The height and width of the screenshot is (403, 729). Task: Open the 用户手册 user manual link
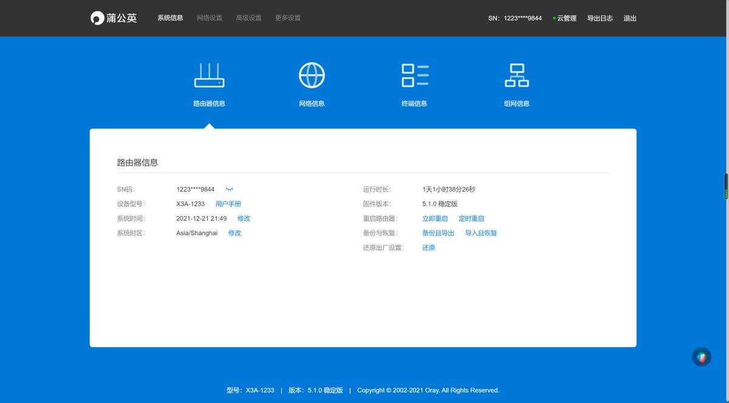click(228, 203)
